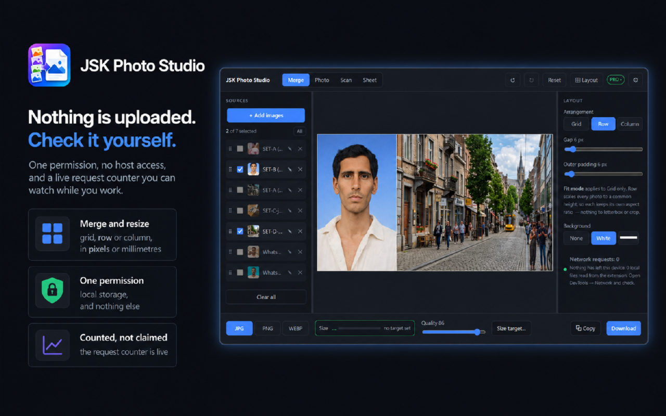Image resolution: width=666 pixels, height=416 pixels.
Task: Click the Size target indicator field
Action: (x=365, y=328)
